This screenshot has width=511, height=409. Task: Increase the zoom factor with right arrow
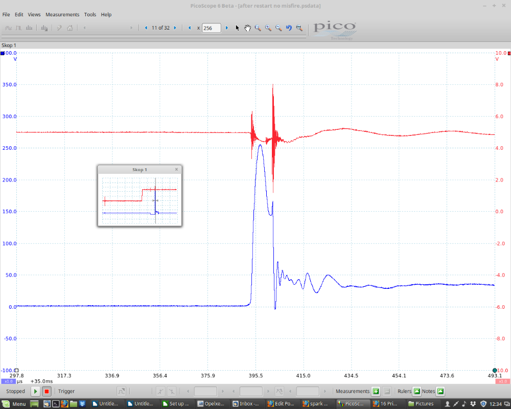tap(227, 28)
